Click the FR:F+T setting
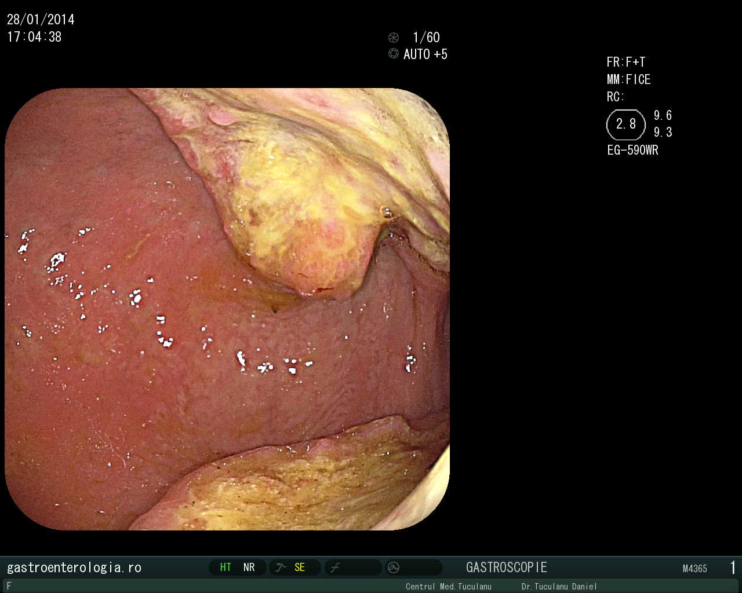The image size is (742, 593). pos(626,63)
